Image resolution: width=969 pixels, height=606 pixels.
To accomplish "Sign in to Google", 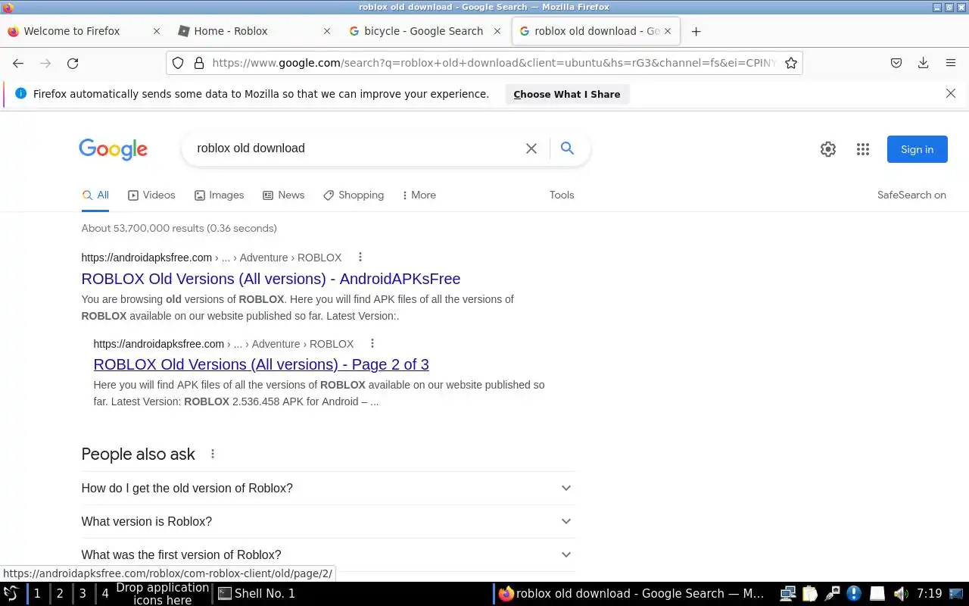I will [x=917, y=149].
